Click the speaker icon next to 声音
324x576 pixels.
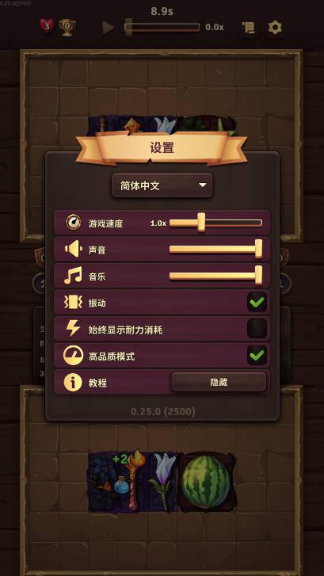point(73,250)
